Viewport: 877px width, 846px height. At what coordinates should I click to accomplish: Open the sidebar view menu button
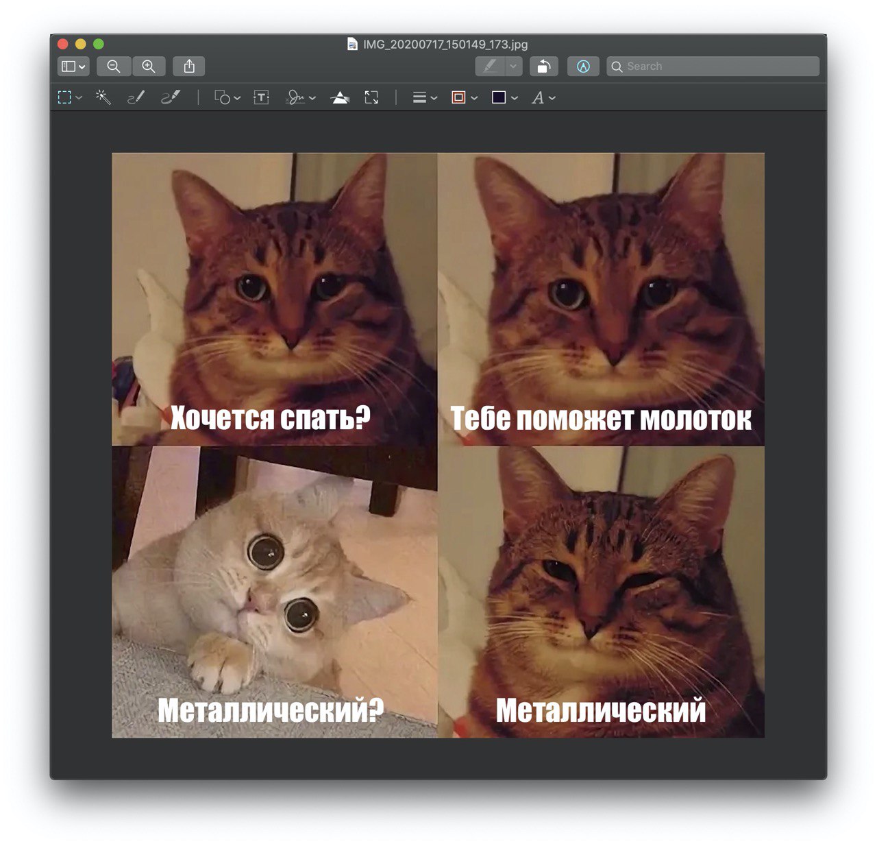click(x=73, y=67)
